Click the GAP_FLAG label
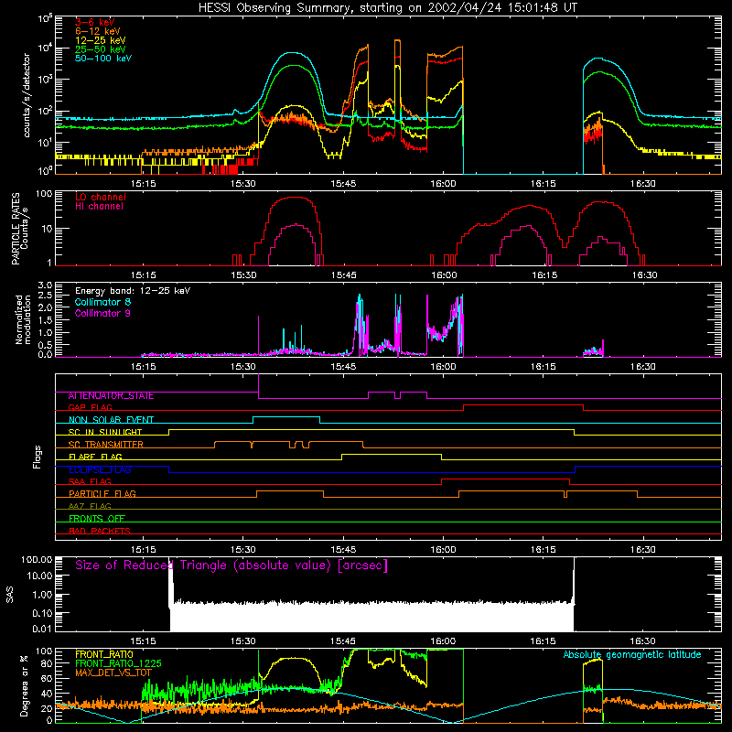This screenshot has height=732, width=732. [90, 407]
